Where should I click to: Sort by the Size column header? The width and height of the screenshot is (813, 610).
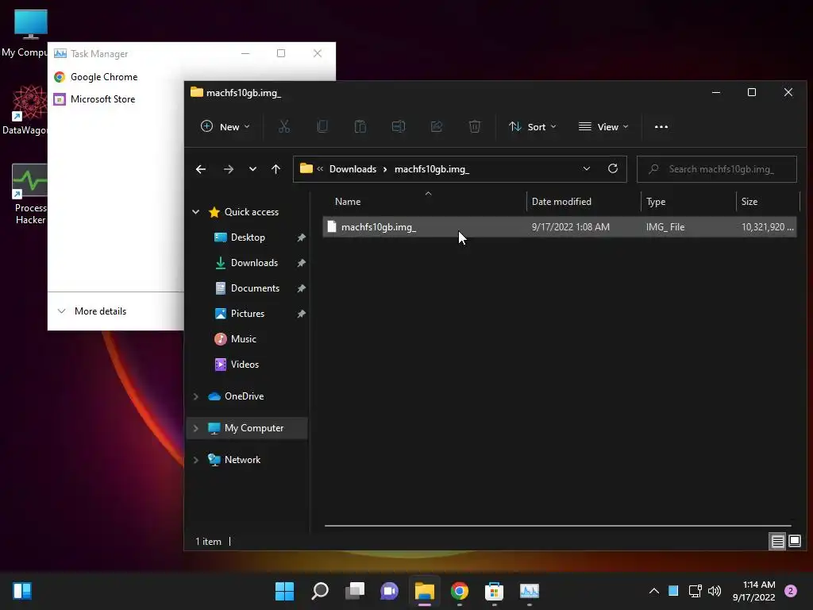(749, 202)
